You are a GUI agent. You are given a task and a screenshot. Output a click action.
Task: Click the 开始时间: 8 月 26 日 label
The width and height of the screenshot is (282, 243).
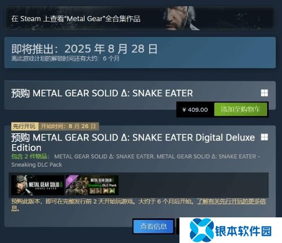(x=69, y=126)
